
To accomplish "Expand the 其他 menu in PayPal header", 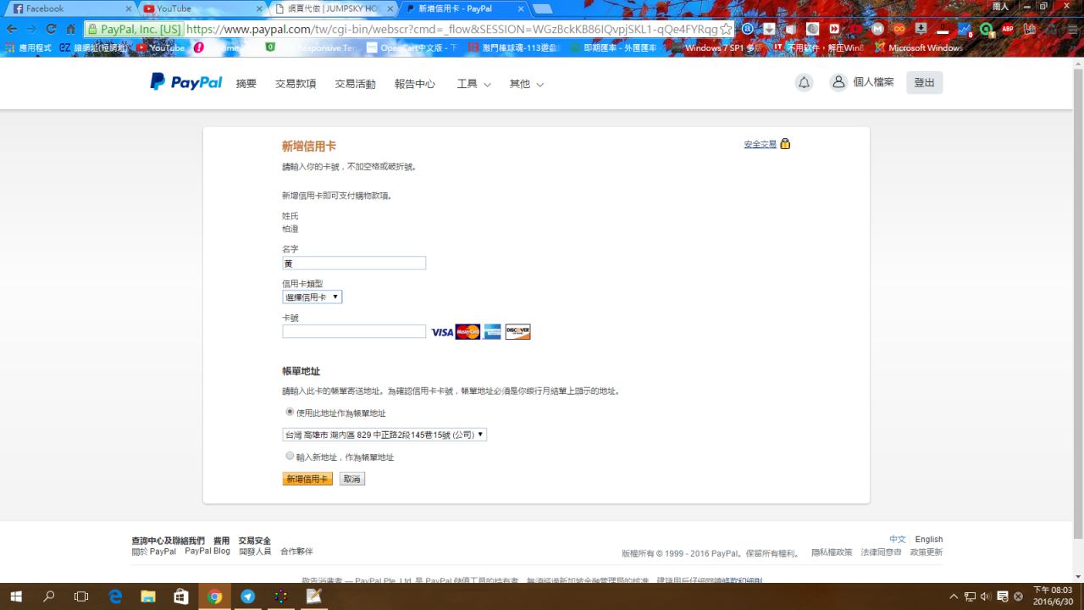I will [x=526, y=84].
